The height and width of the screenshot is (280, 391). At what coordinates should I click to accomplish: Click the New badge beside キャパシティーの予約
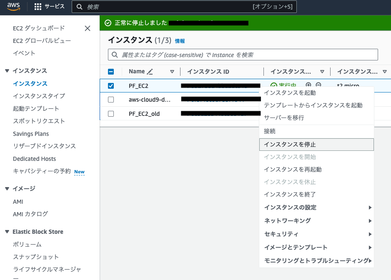(x=79, y=172)
